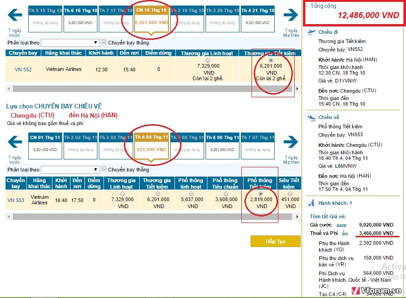
Task: Click the outbound flight table horizontal scrollbar
Action: (x=153, y=89)
